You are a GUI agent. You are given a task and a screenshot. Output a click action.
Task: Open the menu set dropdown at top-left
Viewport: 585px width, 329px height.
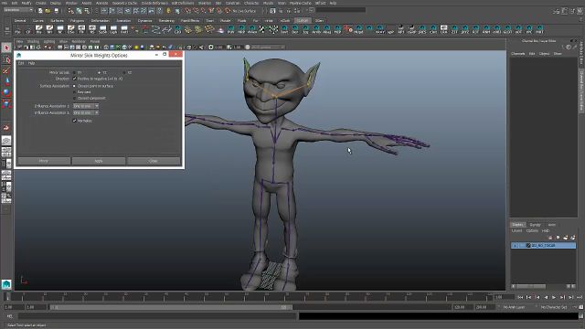pyautogui.click(x=18, y=10)
